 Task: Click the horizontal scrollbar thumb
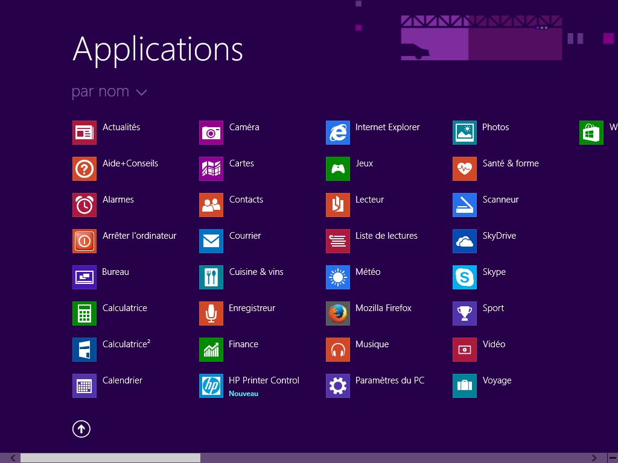click(x=110, y=458)
